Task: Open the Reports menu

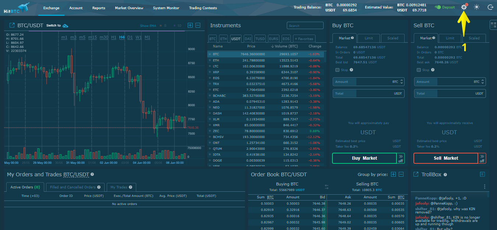Action: 99,8
